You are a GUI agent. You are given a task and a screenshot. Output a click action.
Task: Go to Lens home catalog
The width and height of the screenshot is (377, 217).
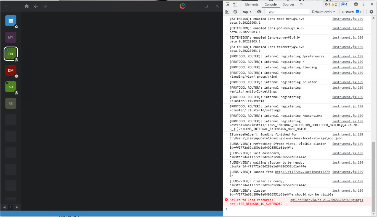27,6
